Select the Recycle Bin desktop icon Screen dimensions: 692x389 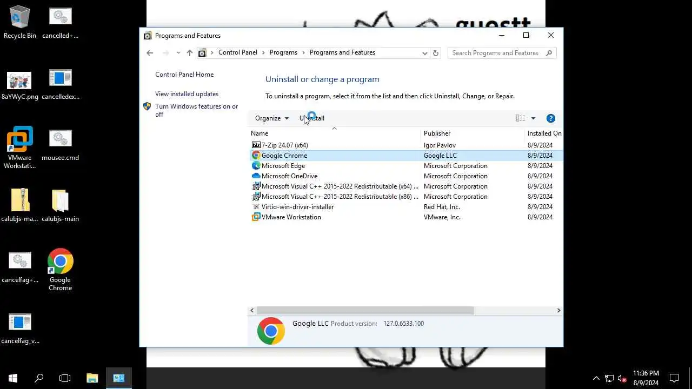[x=20, y=23]
